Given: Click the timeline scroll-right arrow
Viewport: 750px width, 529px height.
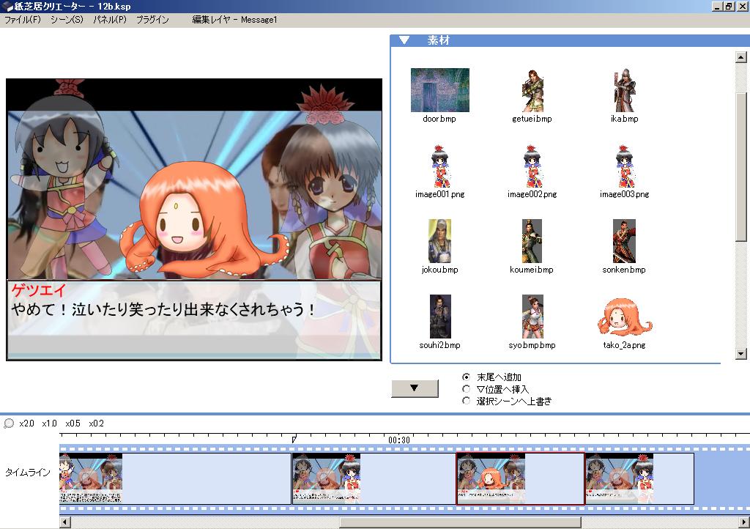Looking at the screenshot, I should 744,522.
